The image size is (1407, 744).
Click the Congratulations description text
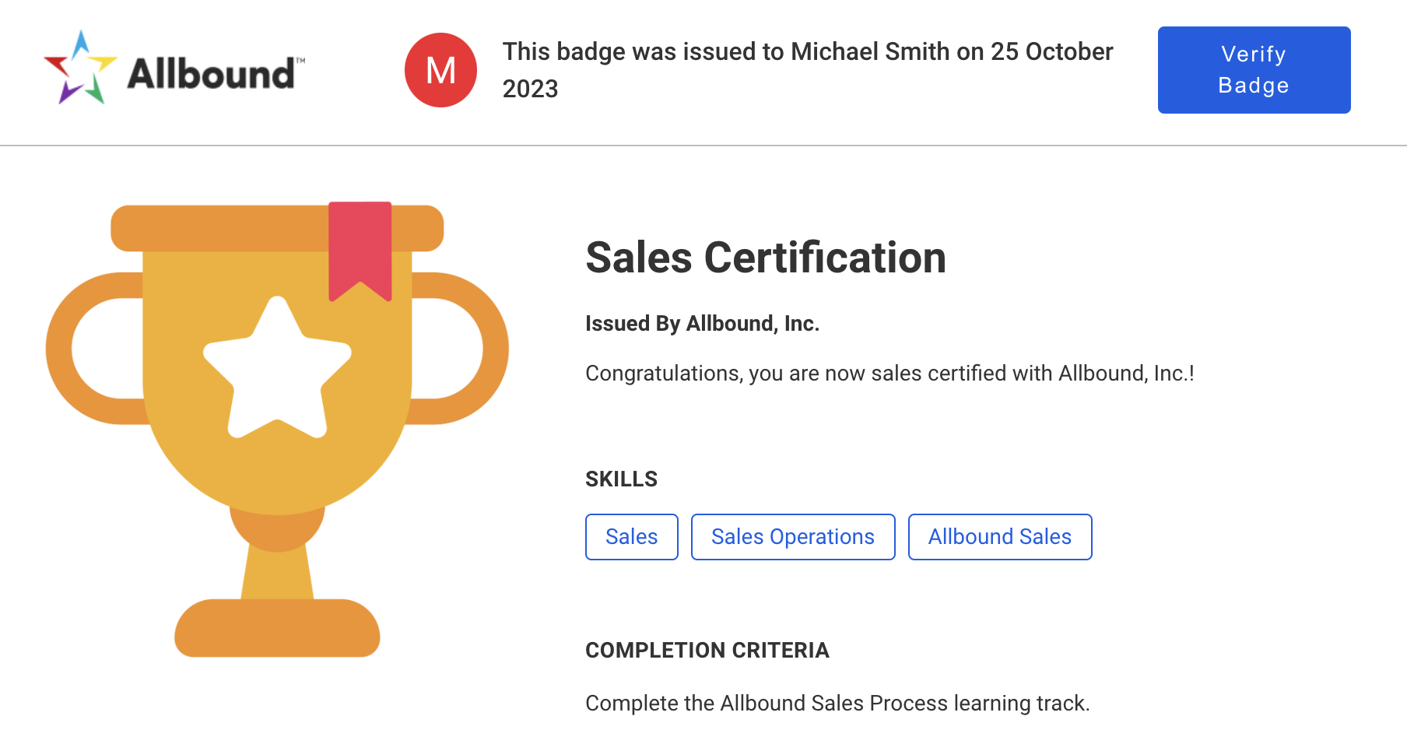pyautogui.click(x=889, y=374)
